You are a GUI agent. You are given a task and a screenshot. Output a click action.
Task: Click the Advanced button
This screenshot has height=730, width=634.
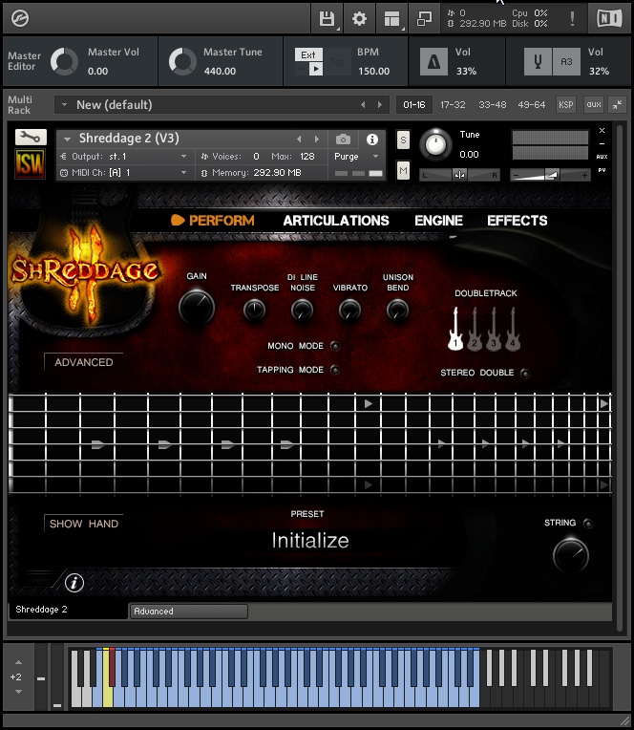[83, 362]
